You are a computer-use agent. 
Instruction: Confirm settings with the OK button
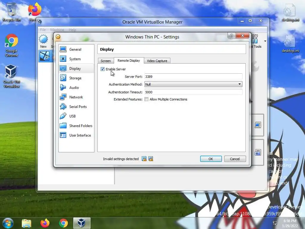[211, 159]
